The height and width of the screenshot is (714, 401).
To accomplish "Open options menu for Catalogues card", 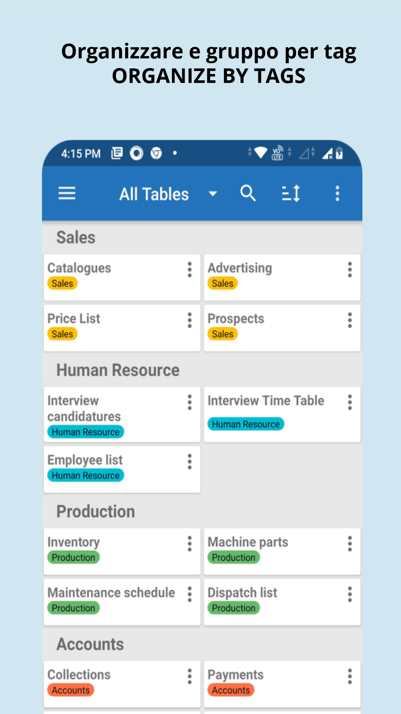I will [190, 270].
